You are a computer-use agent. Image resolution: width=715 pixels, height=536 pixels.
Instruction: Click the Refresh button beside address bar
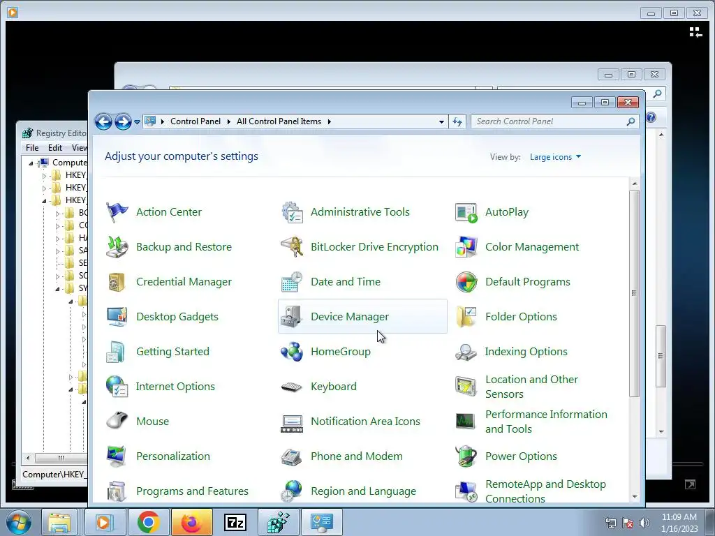click(457, 121)
